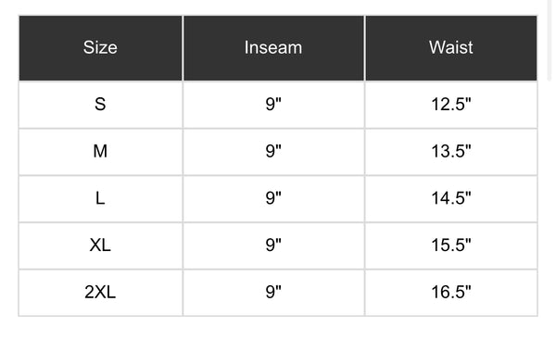This screenshot has height=339, width=556.
Task: Click the 13.5" waist value
Action: [451, 152]
